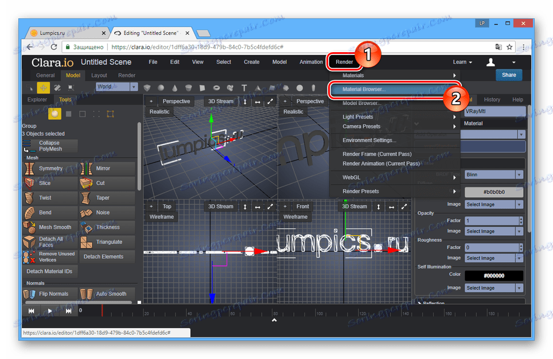Expand Light Presets submenu
This screenshot has width=553, height=359.
click(395, 117)
